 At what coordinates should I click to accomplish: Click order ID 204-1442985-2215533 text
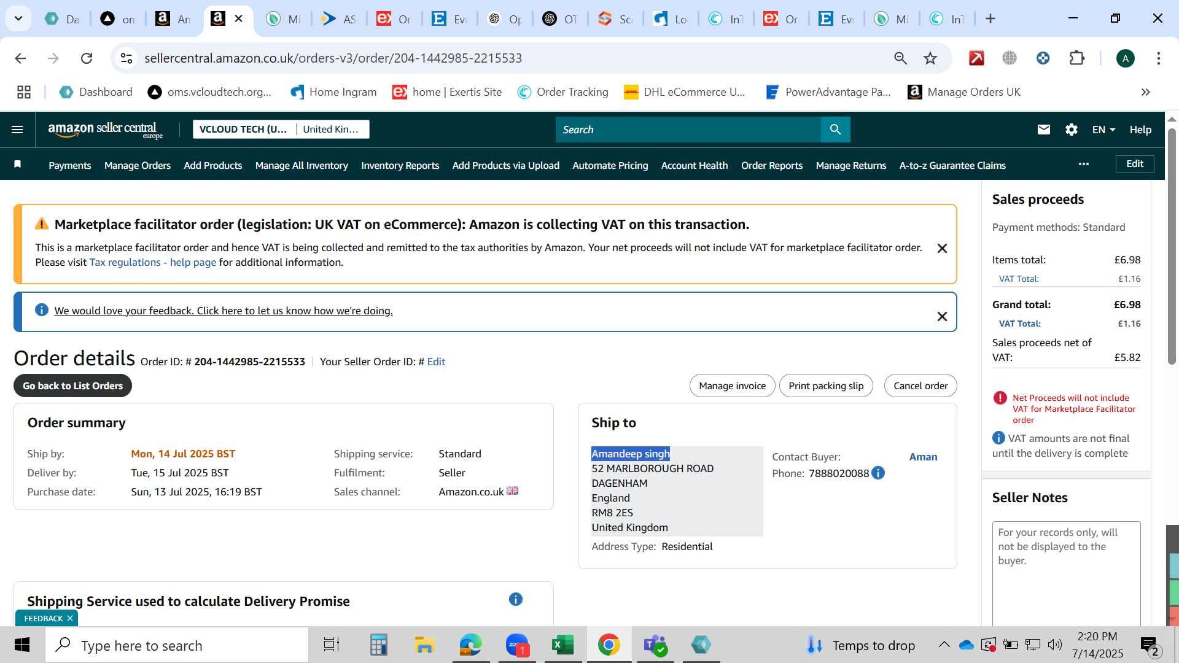(249, 362)
